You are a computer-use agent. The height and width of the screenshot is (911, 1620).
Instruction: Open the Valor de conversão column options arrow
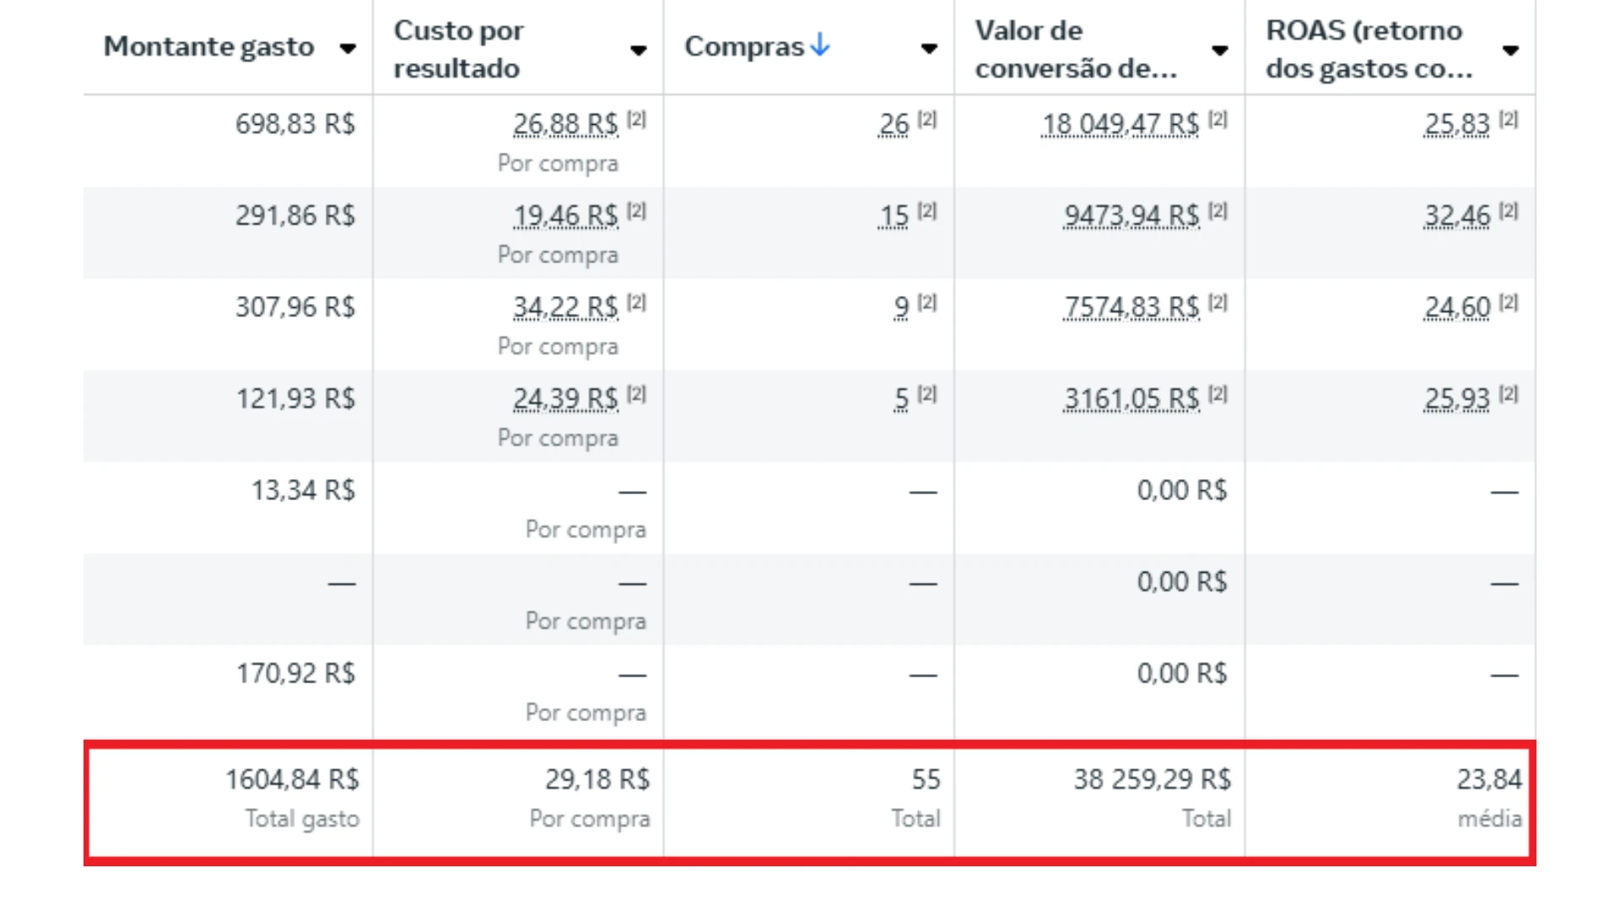coord(1220,51)
